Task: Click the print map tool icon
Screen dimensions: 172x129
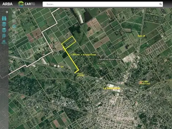Action: pos(14,41)
